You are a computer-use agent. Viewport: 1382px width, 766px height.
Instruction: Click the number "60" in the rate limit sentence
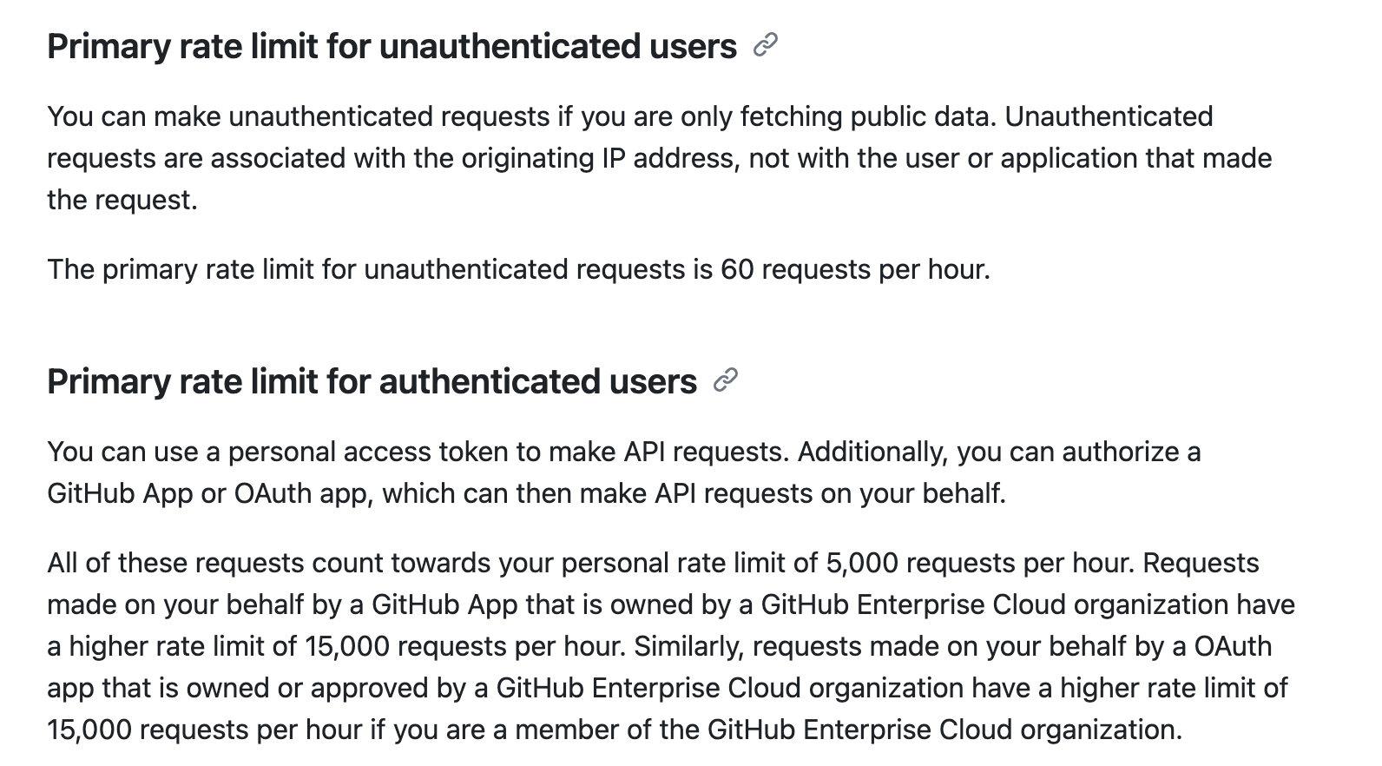tap(737, 269)
